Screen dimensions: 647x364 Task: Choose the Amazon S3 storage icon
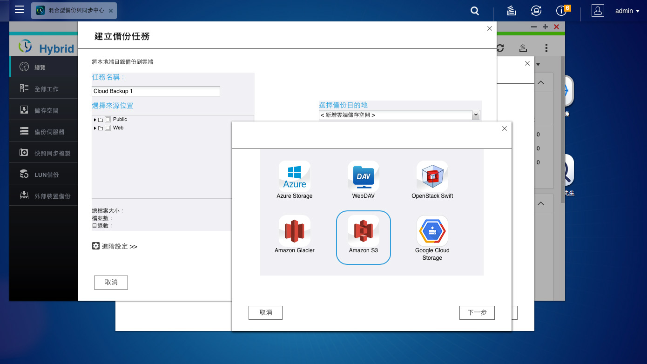click(364, 231)
